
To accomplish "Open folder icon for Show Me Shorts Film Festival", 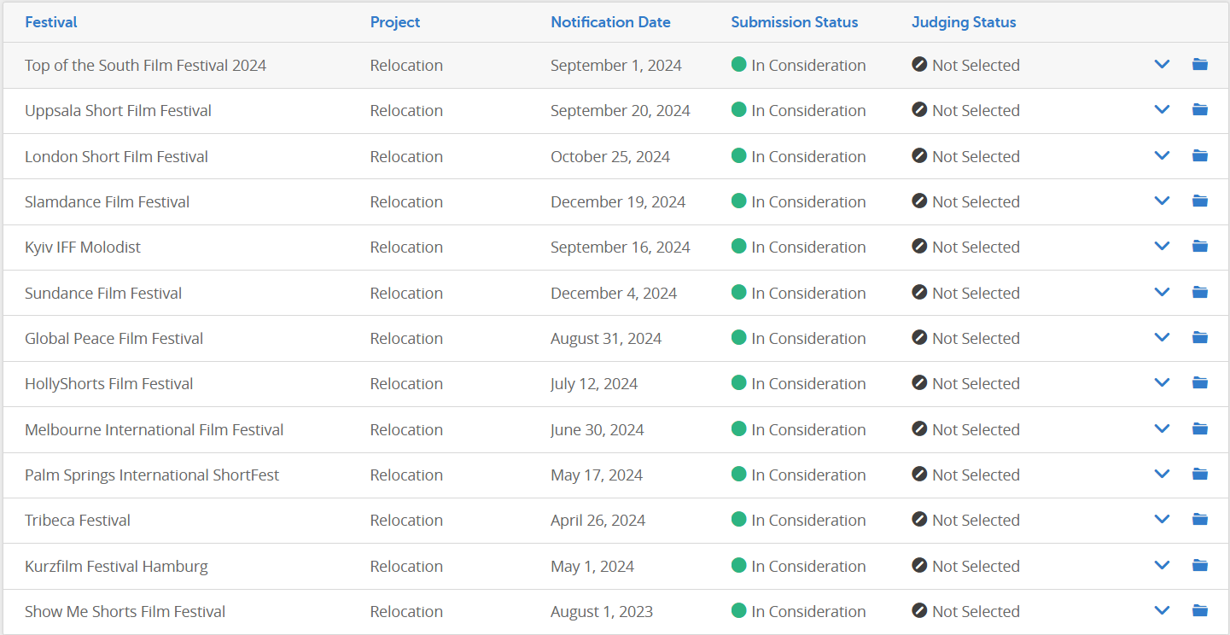I will pyautogui.click(x=1200, y=610).
